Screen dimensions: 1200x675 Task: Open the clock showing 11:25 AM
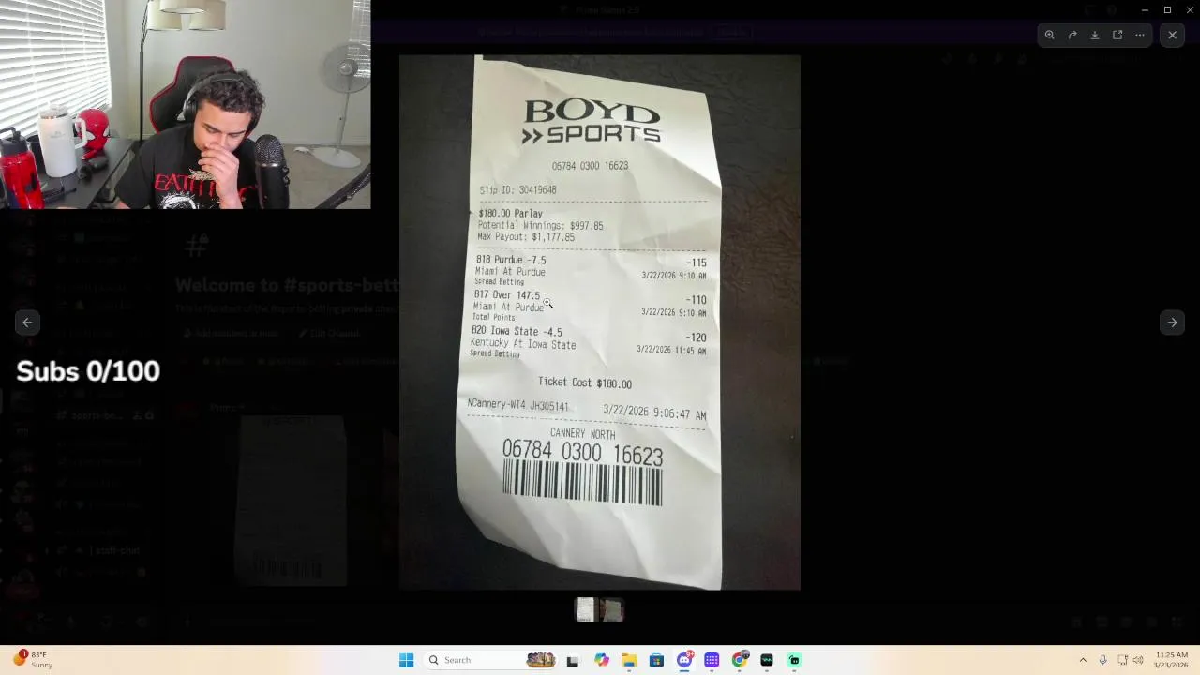[1172, 660]
